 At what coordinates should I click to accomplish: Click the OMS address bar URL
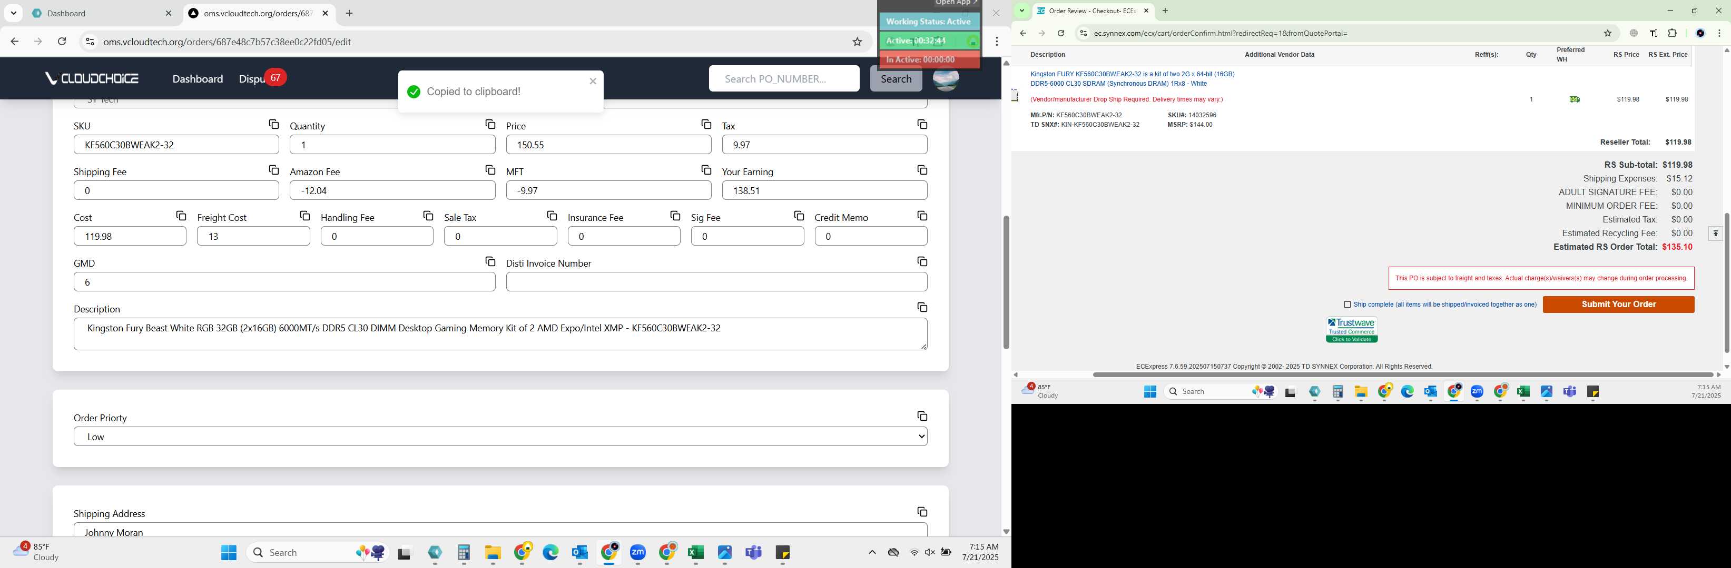pyautogui.click(x=227, y=42)
